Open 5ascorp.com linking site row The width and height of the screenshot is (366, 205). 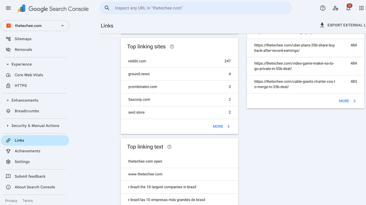click(x=179, y=100)
